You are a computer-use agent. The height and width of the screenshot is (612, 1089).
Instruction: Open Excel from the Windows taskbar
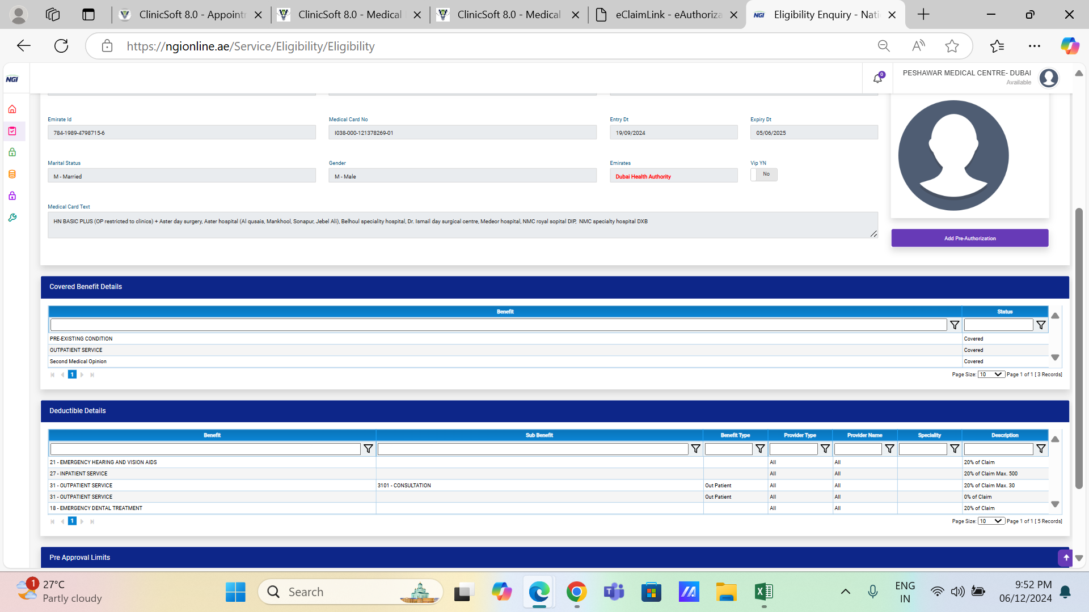click(x=763, y=592)
